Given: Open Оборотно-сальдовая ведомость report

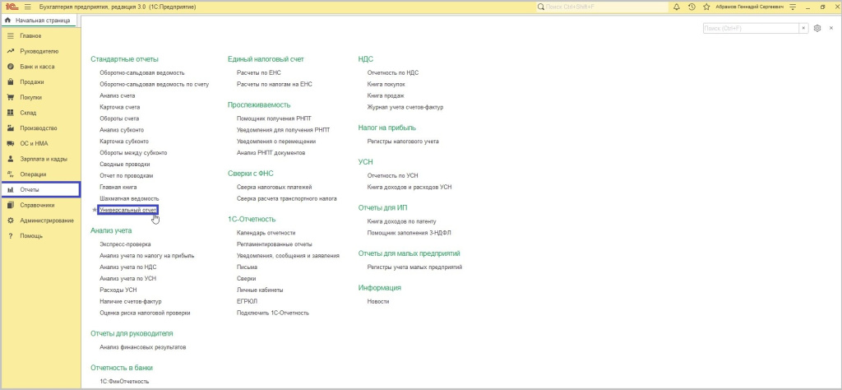Looking at the screenshot, I should point(141,72).
